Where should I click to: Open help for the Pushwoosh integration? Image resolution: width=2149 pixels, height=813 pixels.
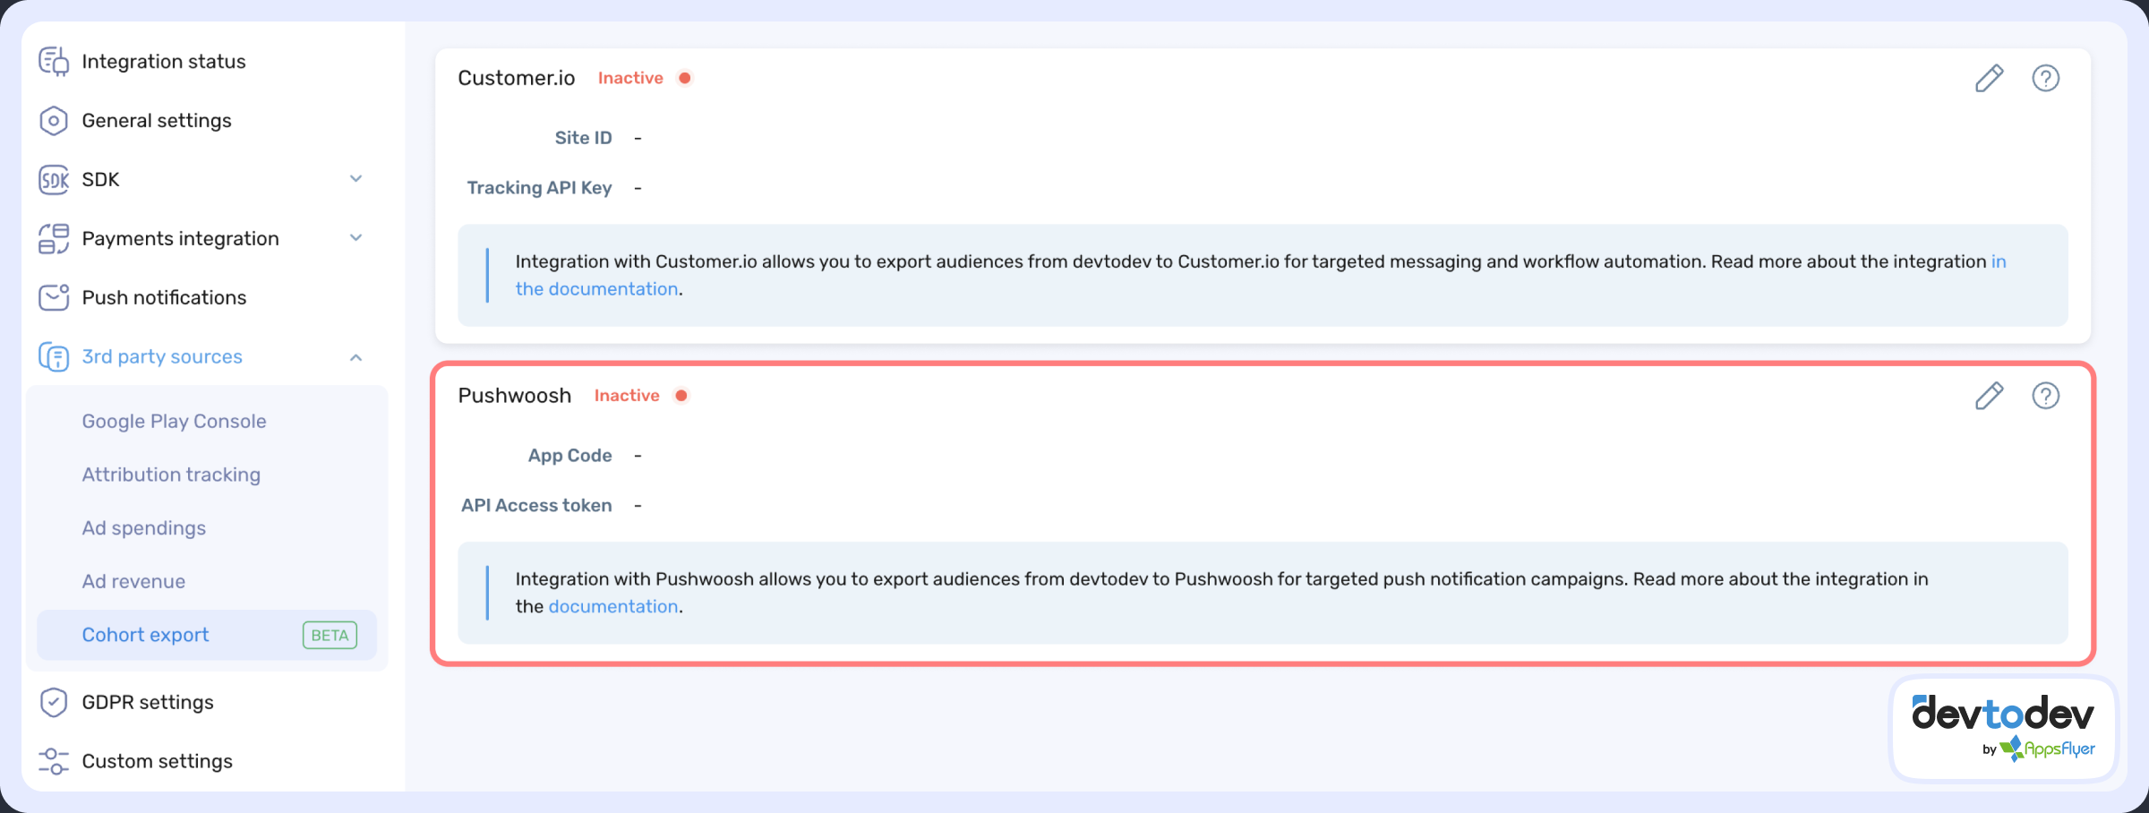pyautogui.click(x=2046, y=396)
